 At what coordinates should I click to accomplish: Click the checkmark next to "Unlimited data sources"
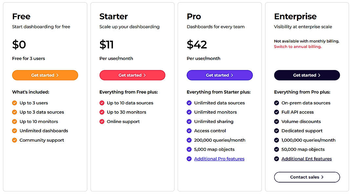click(x=189, y=103)
